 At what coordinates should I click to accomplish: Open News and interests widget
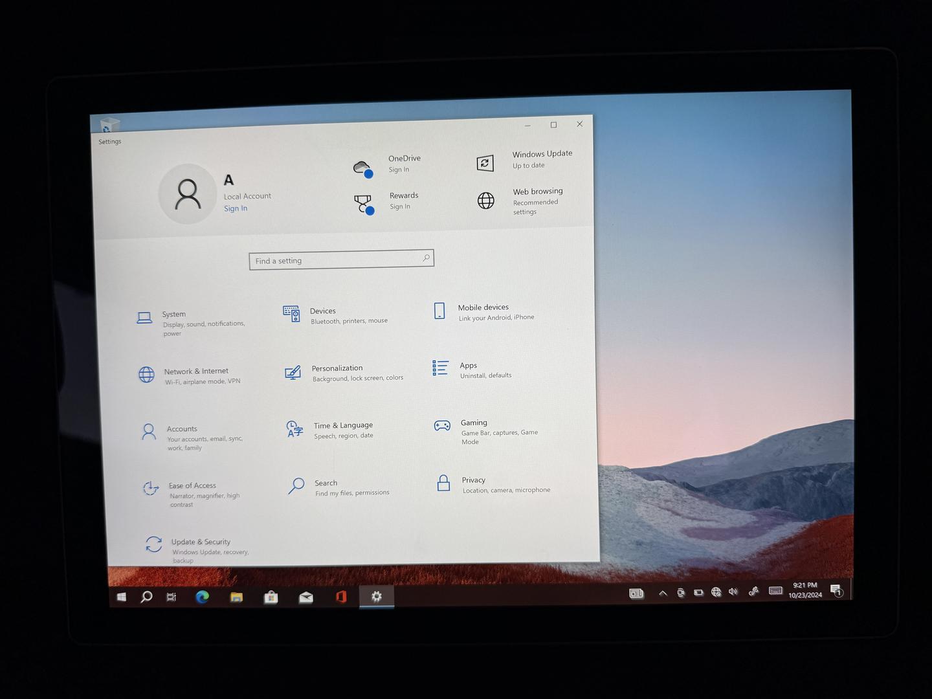[637, 593]
